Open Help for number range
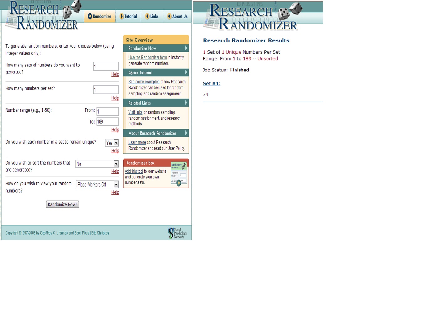This screenshot has width=430, height=333. click(x=115, y=129)
